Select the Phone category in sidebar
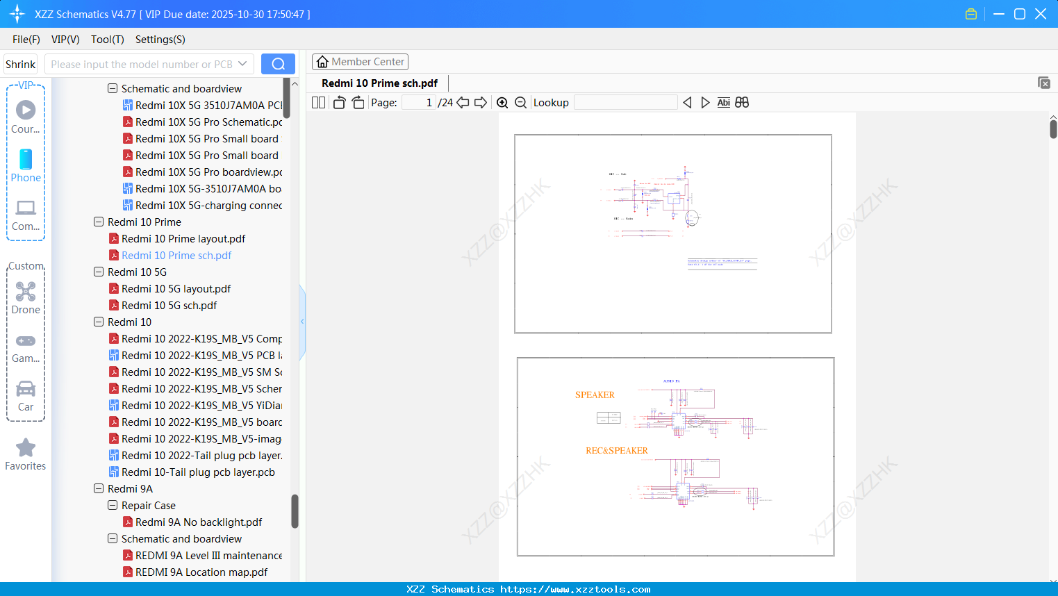 (x=26, y=165)
